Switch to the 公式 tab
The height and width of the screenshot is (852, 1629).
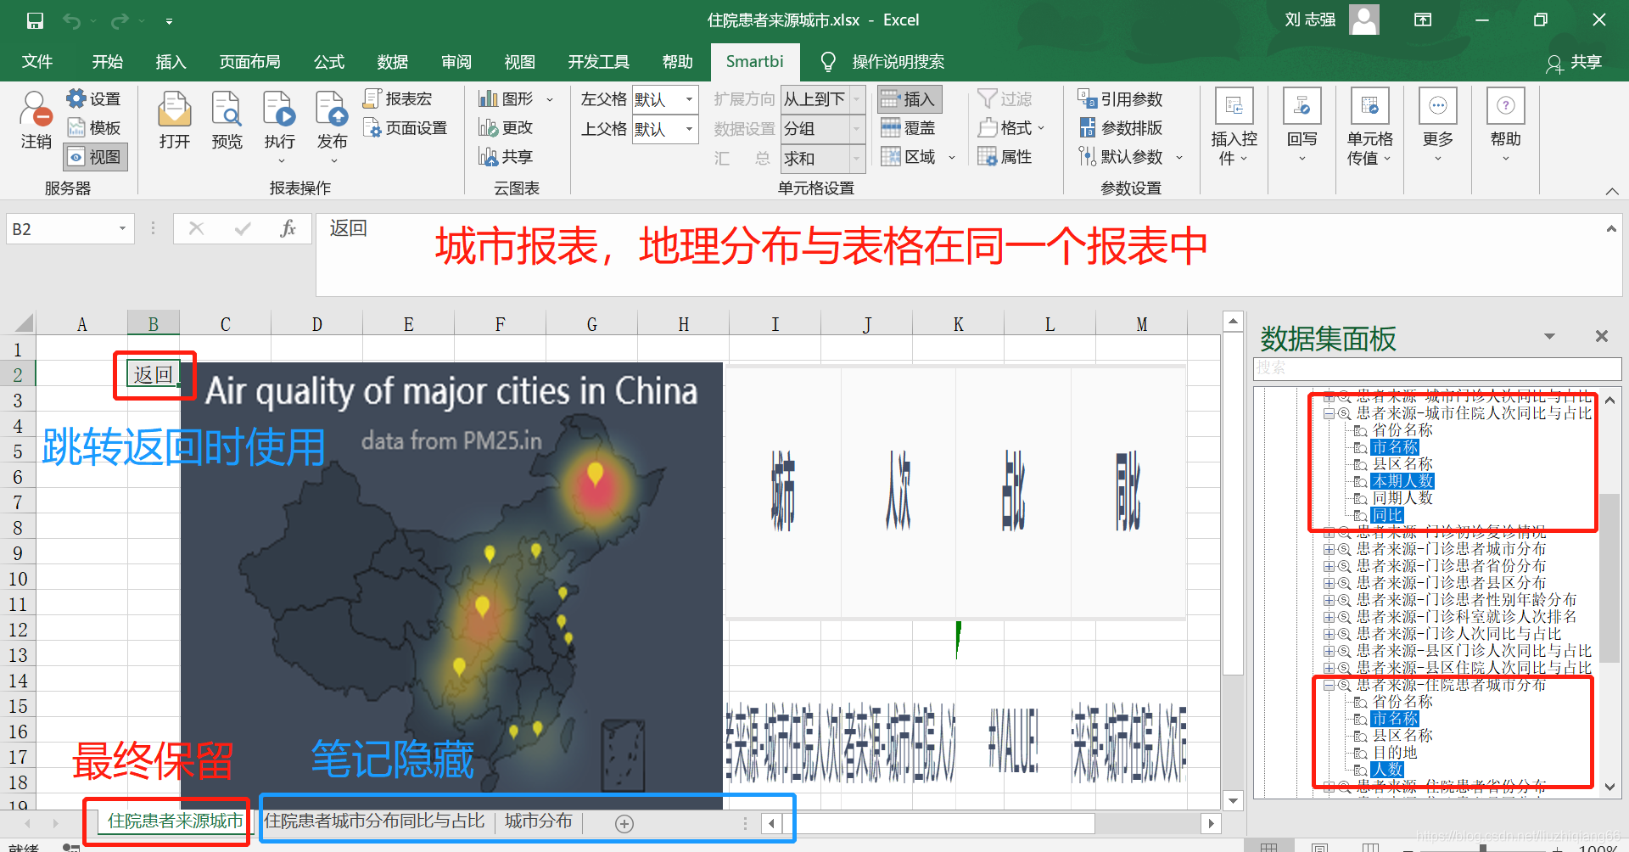click(329, 62)
